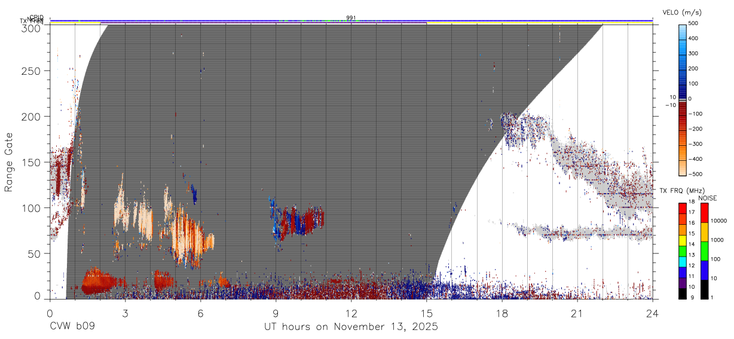This screenshot has width=734, height=339.
Task: Click the 991 CPID value at the top
Action: 351,17
